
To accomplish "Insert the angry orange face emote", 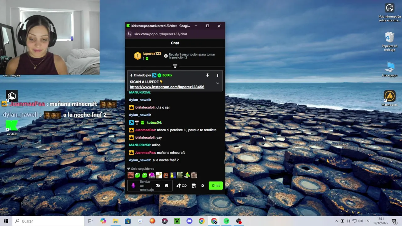I will tap(166, 175).
